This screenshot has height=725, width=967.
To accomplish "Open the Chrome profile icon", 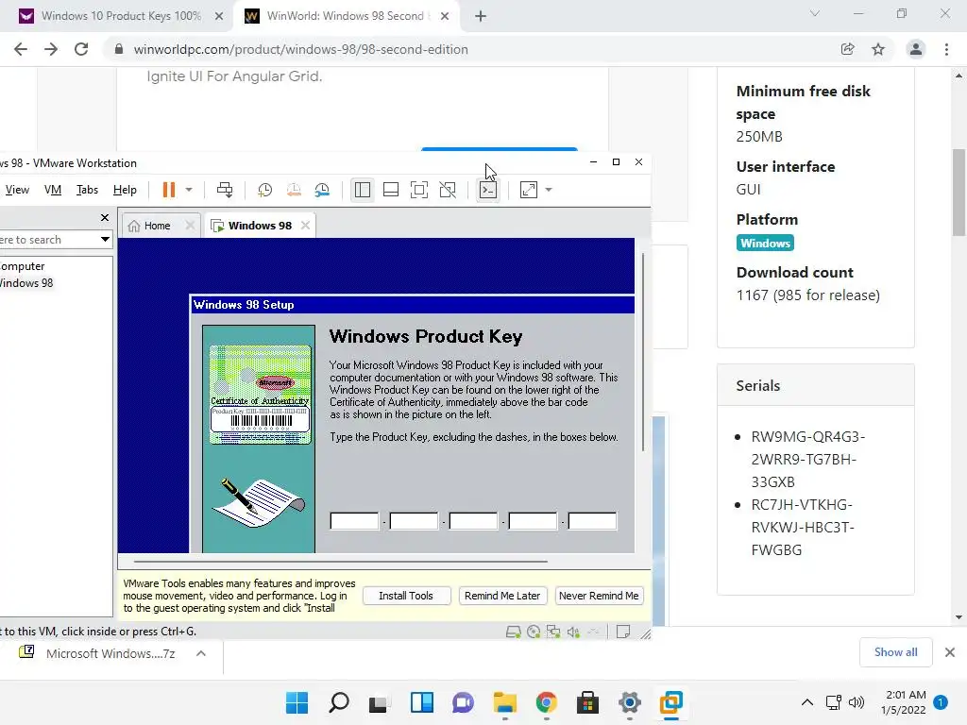I will point(916,49).
